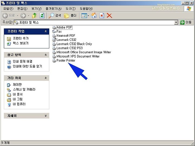Click the 프린터 추가 add printer icon
This screenshot has width=195, height=146.
9,39
